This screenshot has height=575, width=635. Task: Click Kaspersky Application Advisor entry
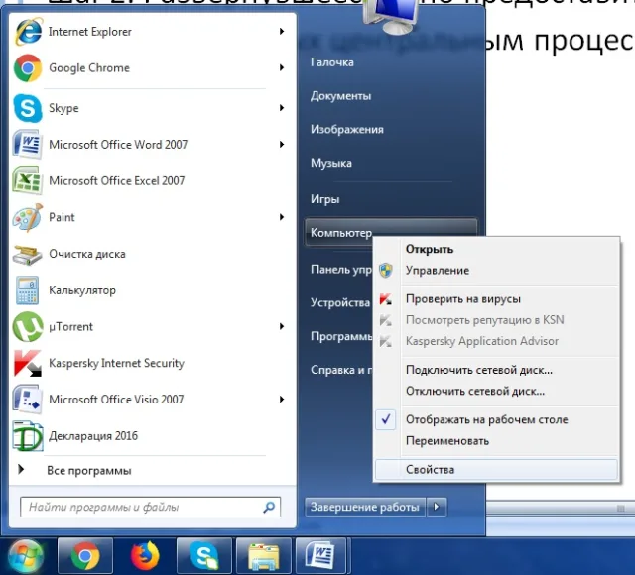(496, 341)
